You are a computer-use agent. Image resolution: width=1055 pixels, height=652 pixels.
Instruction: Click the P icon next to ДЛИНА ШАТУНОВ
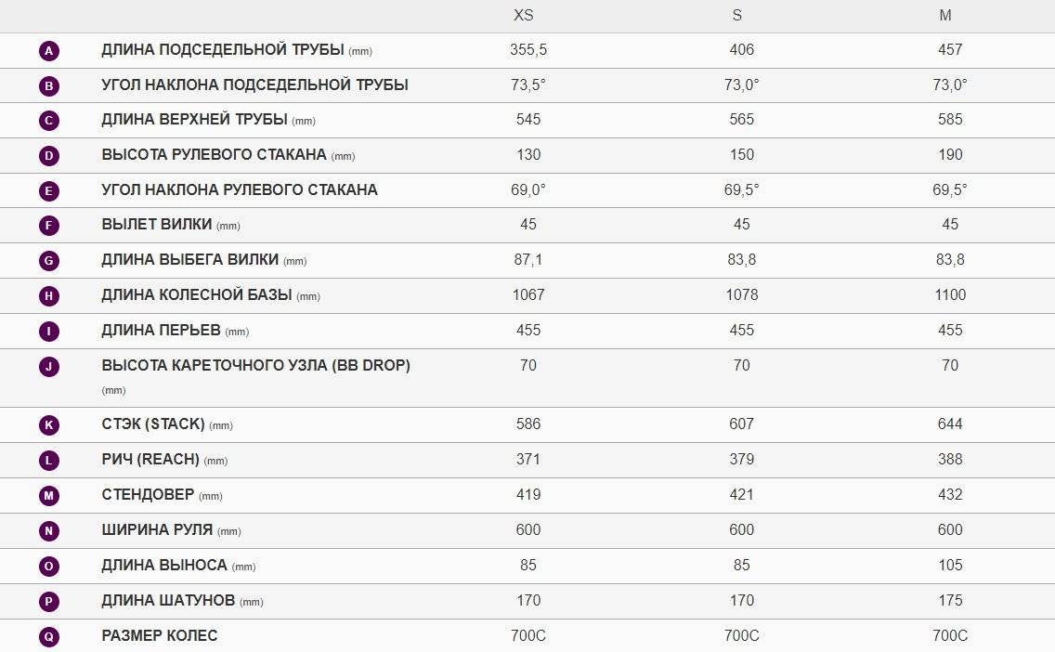click(49, 601)
